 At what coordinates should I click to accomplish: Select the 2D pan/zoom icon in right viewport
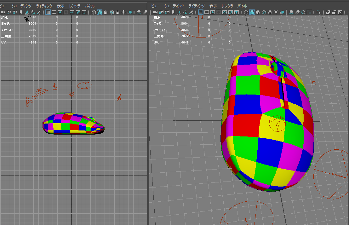click(x=185, y=12)
